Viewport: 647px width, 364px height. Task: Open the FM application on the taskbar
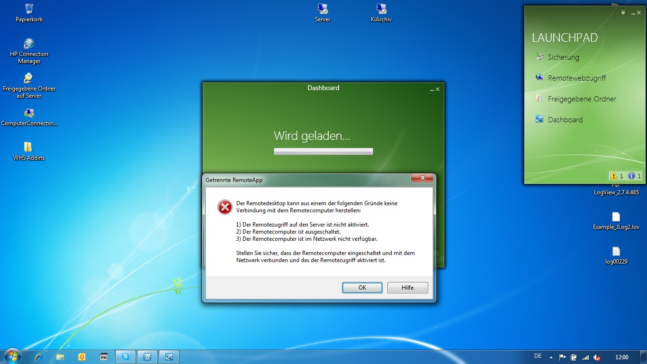104,357
